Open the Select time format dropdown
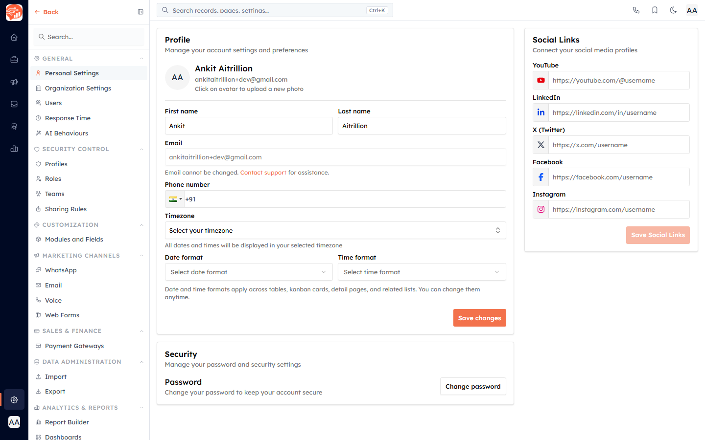 coord(422,272)
